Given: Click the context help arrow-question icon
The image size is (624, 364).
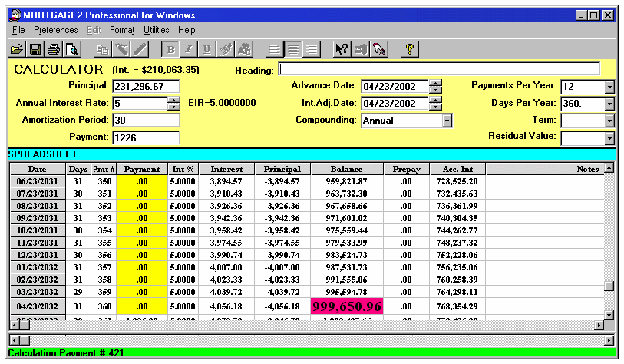Looking at the screenshot, I should 342,49.
